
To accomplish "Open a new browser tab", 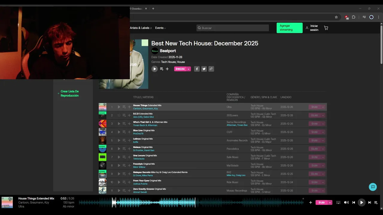I will pos(153,9).
